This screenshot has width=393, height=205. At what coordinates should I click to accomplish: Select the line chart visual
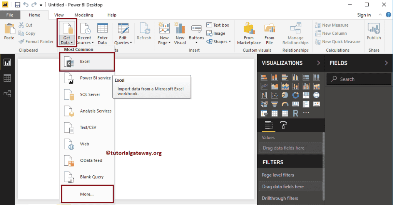(264, 86)
